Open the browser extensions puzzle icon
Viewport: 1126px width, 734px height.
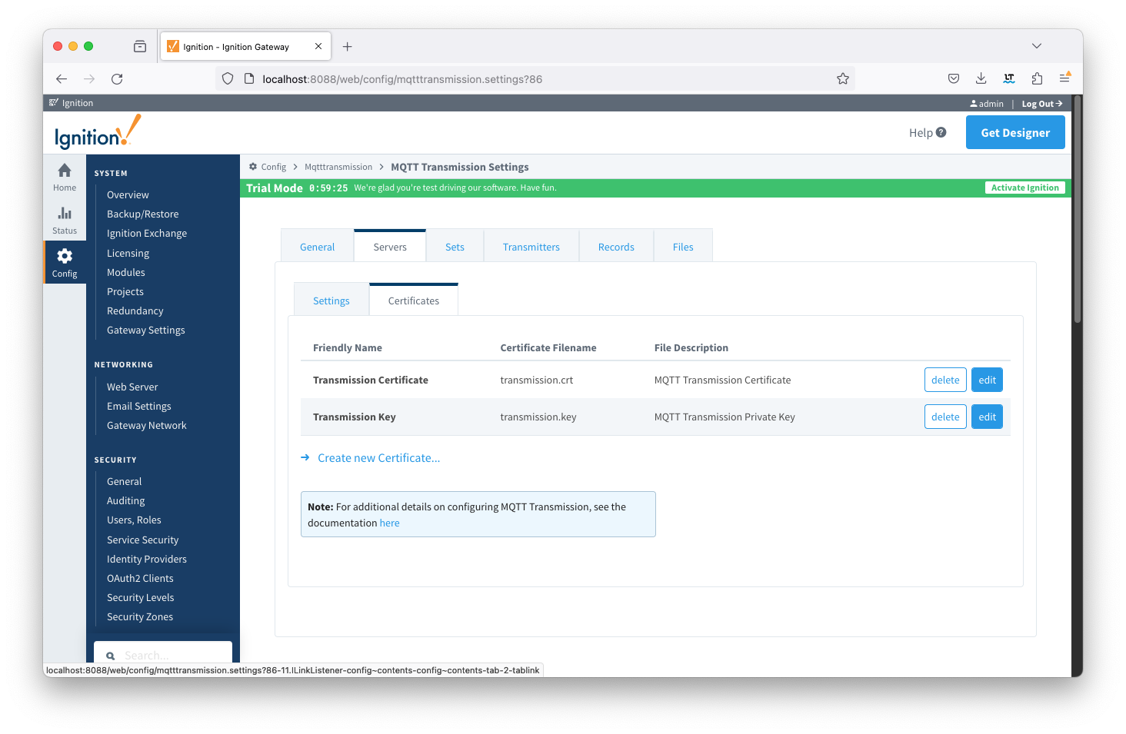click(1037, 78)
